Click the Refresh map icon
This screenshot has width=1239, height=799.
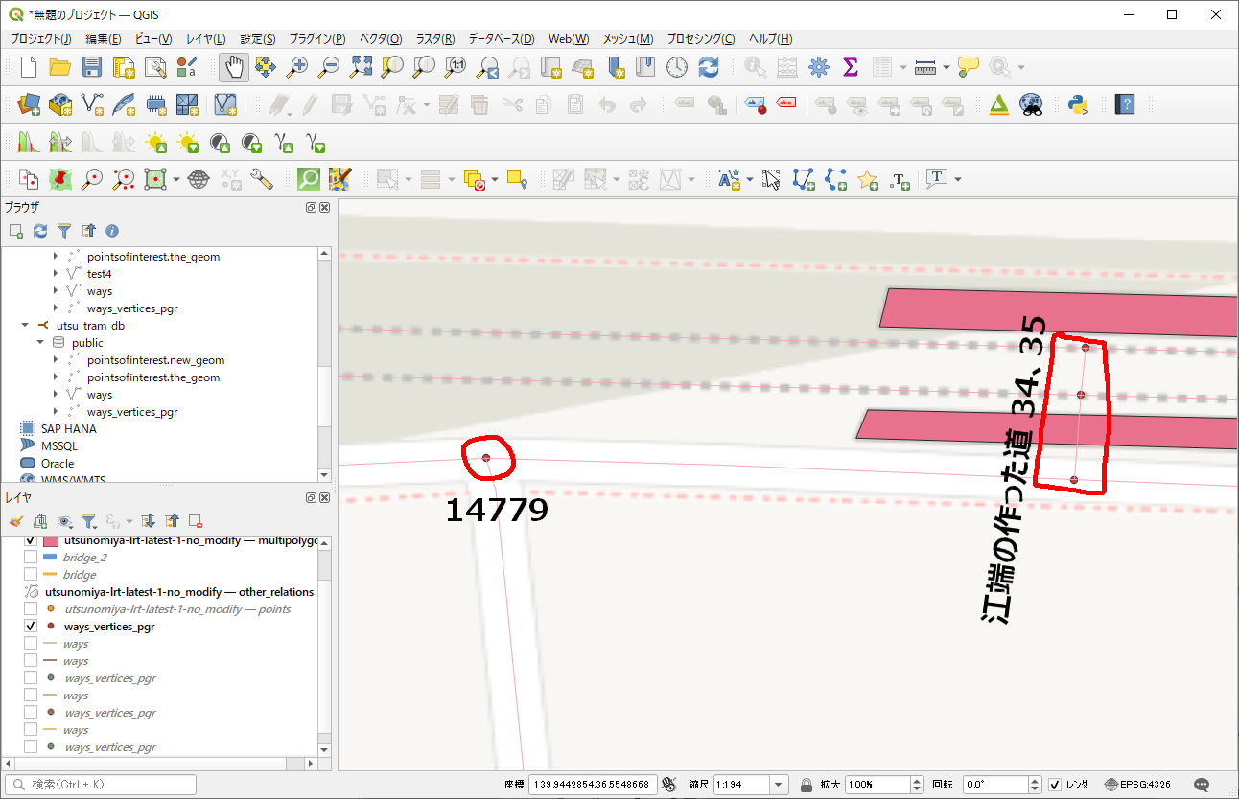709,67
